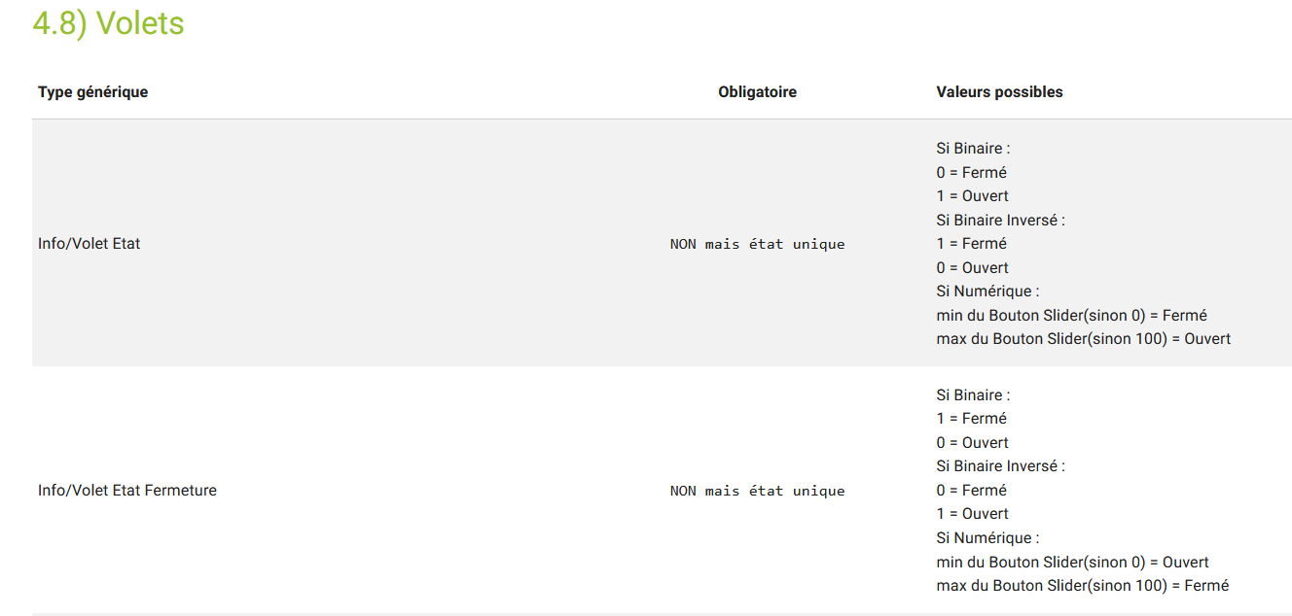Click "NON mais état unique" in Info/Volet Etat row
1292x616 pixels.
point(757,244)
